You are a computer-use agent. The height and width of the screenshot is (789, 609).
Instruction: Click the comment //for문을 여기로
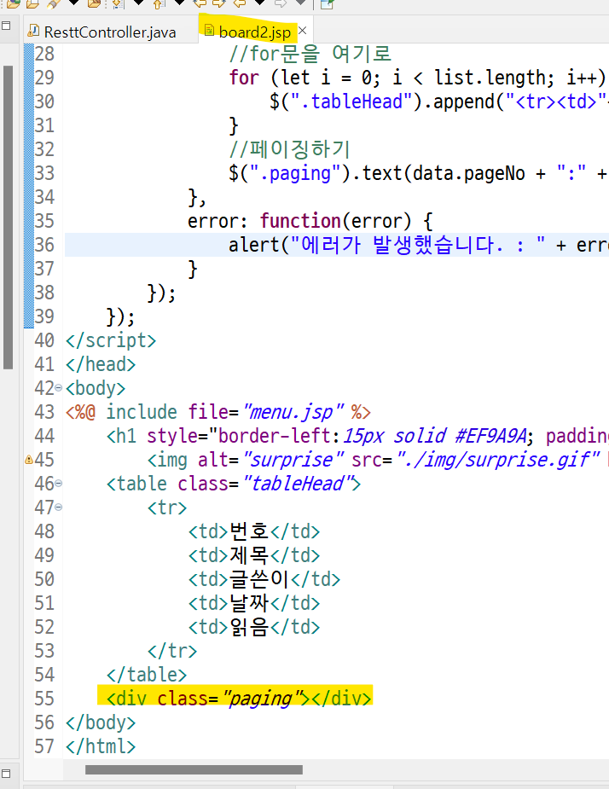[310, 54]
